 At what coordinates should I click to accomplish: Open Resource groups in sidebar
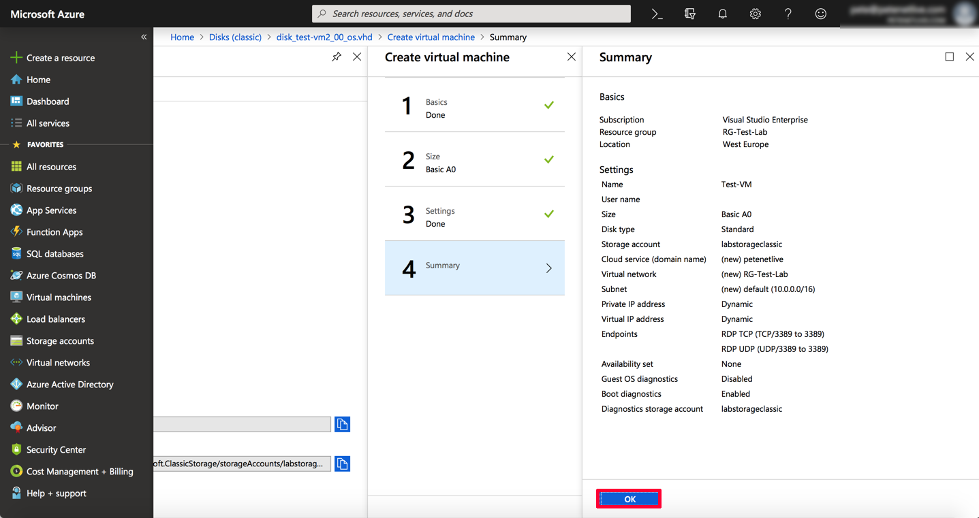59,189
